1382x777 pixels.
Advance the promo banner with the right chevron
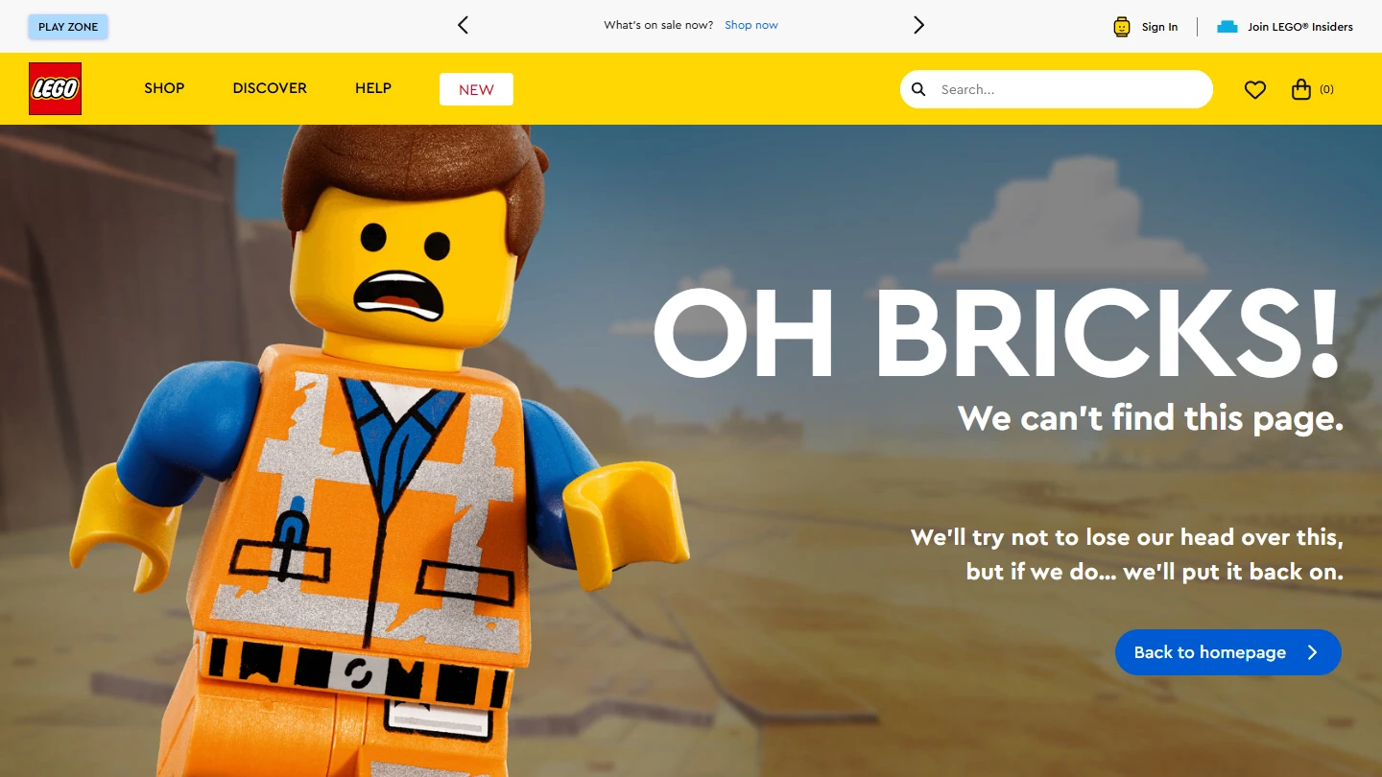pos(918,25)
